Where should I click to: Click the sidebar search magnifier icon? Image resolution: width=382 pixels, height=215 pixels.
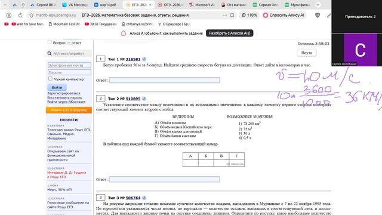coord(50,53)
